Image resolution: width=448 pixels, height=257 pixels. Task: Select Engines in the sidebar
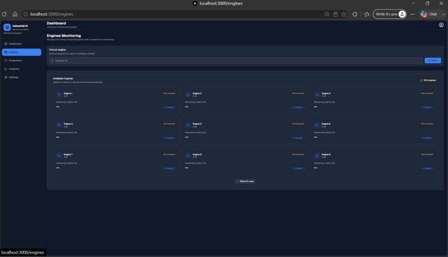22,52
